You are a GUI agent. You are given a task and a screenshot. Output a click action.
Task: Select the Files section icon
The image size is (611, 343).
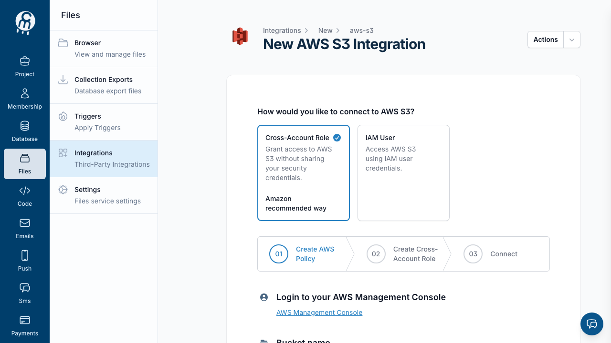pyautogui.click(x=25, y=158)
